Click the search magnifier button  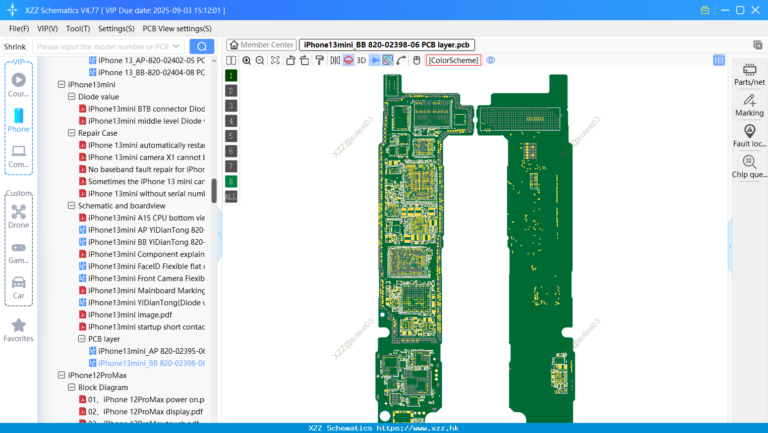(x=202, y=46)
